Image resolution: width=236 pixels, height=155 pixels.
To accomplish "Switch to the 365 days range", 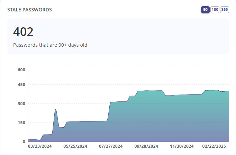I will click(224, 10).
